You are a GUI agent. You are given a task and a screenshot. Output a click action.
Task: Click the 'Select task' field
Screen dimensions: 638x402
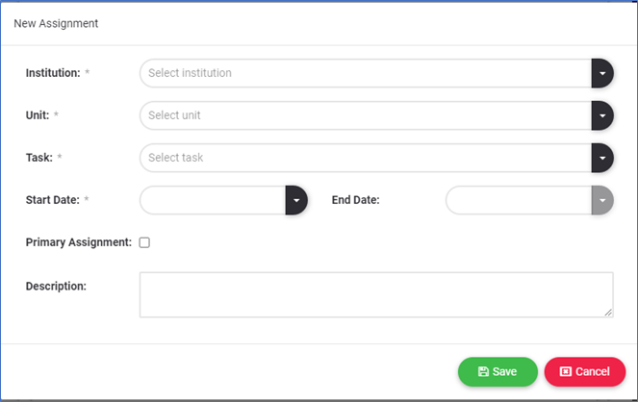[x=366, y=158]
